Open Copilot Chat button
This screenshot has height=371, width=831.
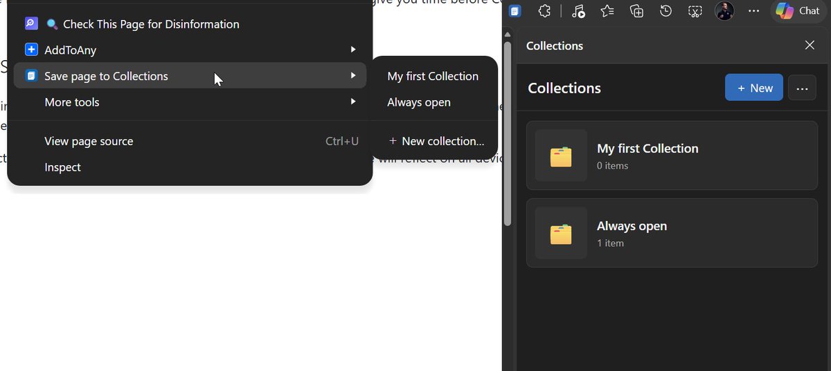tap(798, 11)
